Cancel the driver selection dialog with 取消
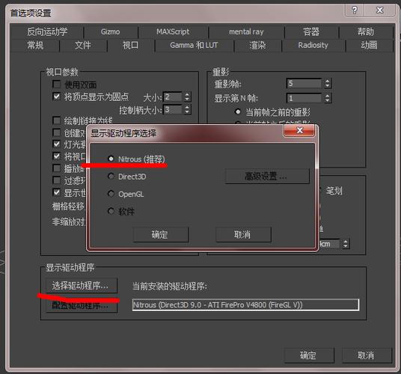 pyautogui.click(x=243, y=234)
